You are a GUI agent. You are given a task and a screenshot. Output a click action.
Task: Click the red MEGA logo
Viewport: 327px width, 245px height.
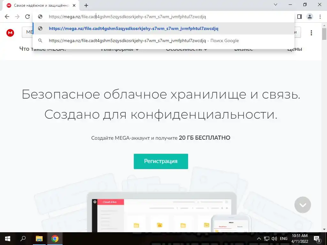click(10, 33)
